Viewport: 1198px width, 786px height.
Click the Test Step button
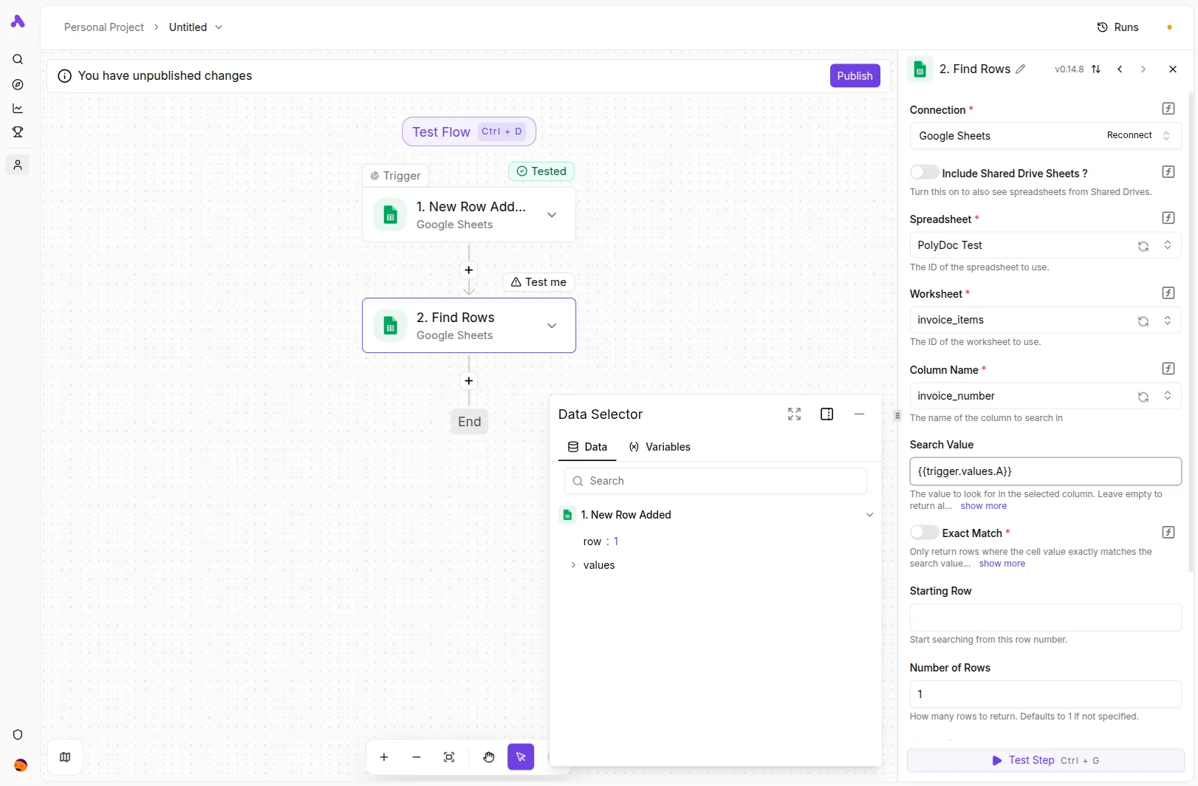point(1045,760)
